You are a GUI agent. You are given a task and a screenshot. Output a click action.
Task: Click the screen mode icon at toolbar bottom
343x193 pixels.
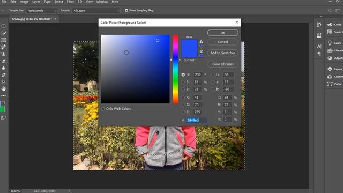(x=4, y=118)
